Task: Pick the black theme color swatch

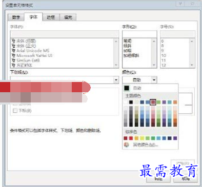Action: tap(131, 102)
